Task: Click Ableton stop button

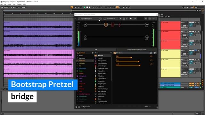Action: (87, 7)
